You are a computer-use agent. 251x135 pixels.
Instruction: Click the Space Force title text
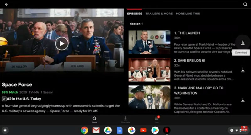click(17, 84)
